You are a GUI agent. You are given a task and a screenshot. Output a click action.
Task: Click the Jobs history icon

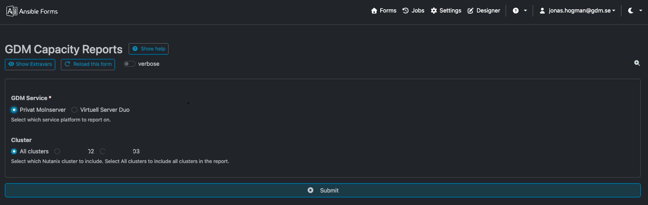pos(406,11)
